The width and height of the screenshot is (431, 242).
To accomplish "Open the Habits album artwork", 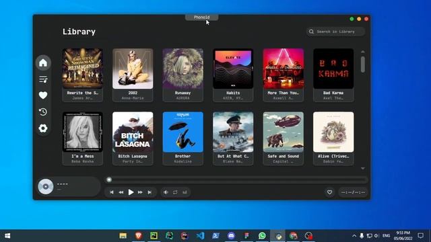I will click(233, 69).
